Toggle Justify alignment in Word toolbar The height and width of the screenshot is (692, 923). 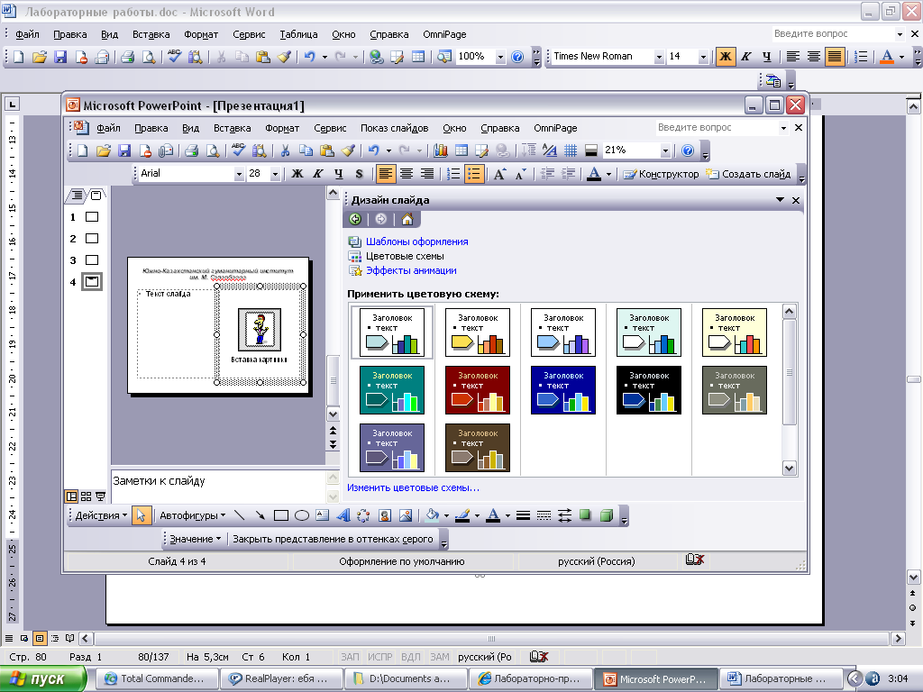point(835,57)
